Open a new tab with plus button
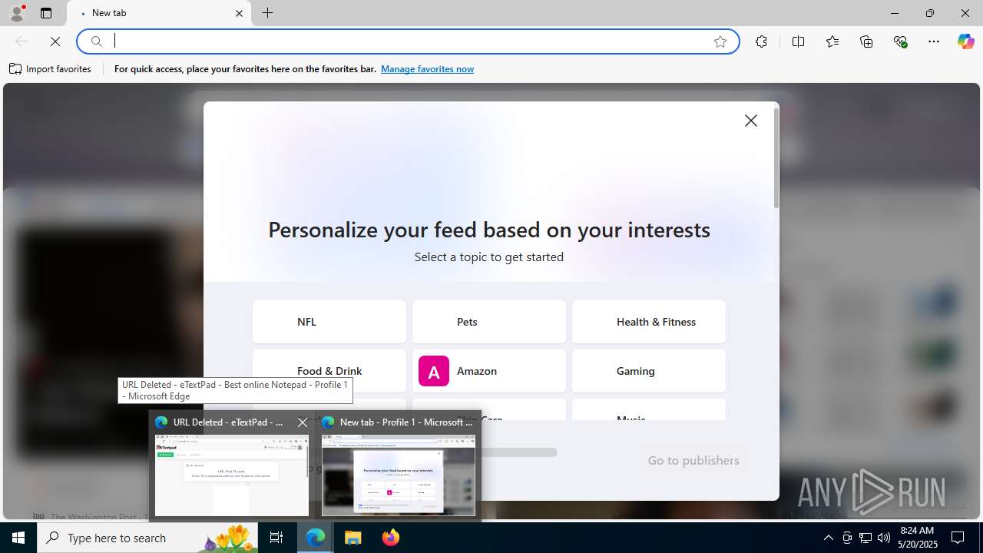Viewport: 983px width, 553px height. pyautogui.click(x=267, y=13)
